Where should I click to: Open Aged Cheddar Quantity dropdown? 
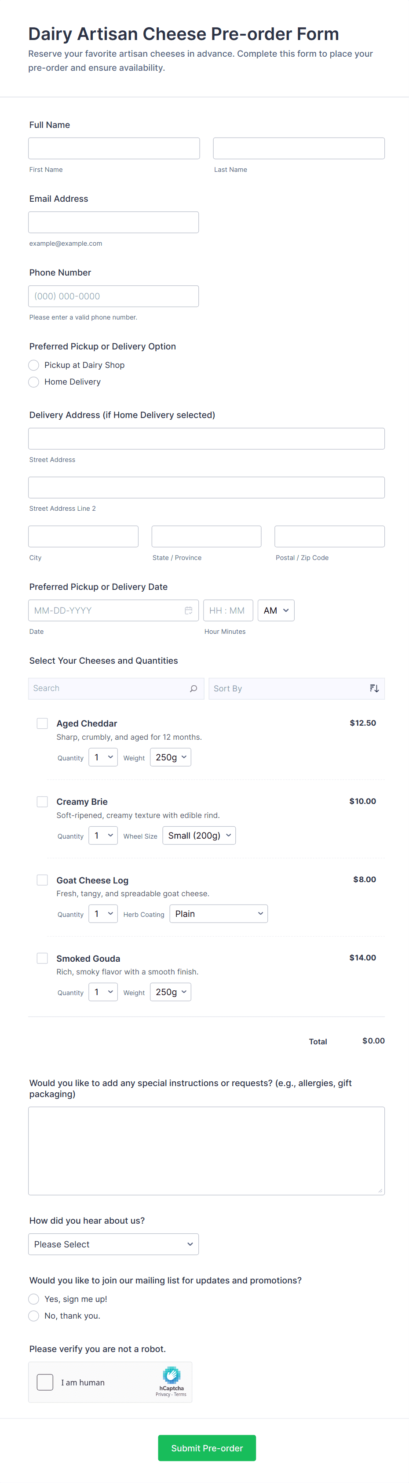[x=103, y=757]
